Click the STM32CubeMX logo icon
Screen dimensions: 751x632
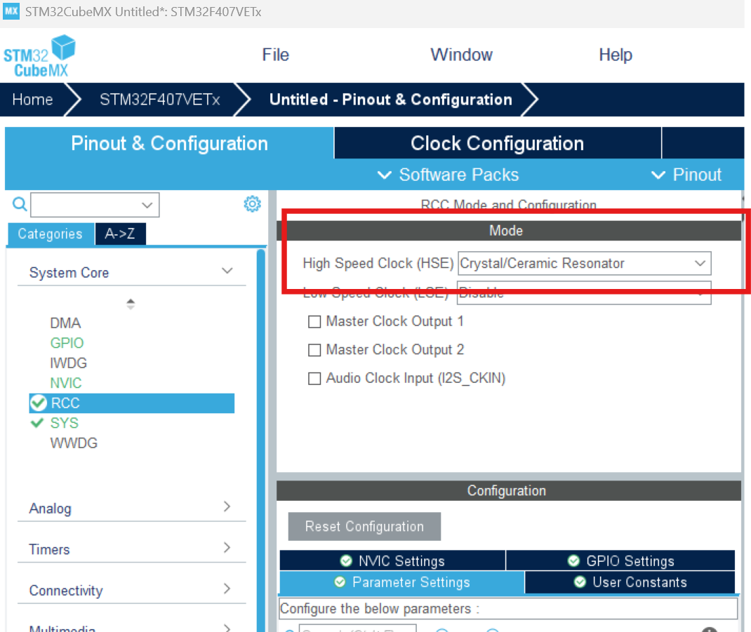coord(40,56)
